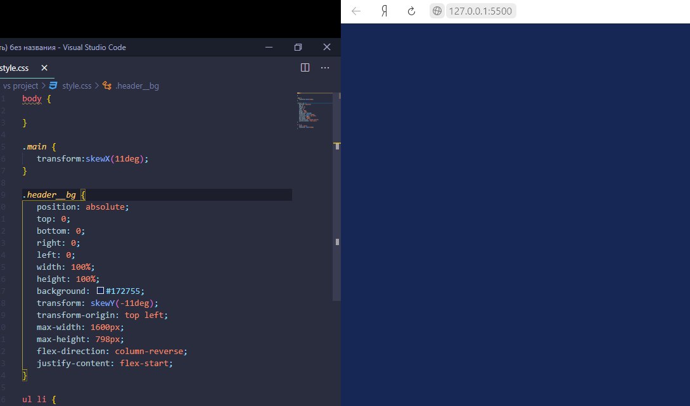Place cursor on the body selector
This screenshot has width=690, height=406.
32,99
